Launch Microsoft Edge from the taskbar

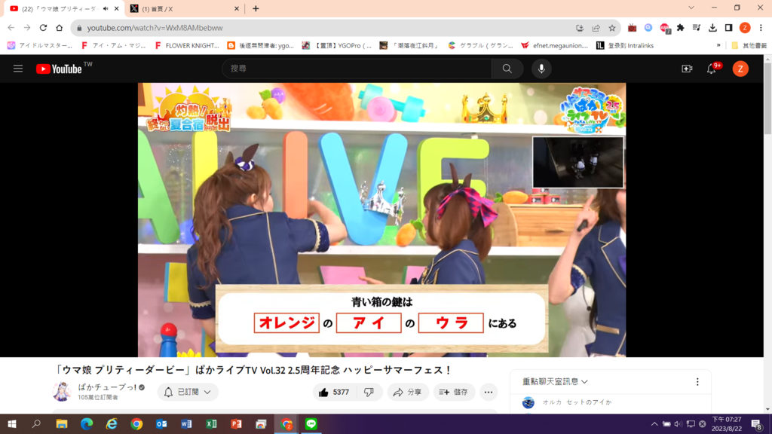[x=87, y=423]
